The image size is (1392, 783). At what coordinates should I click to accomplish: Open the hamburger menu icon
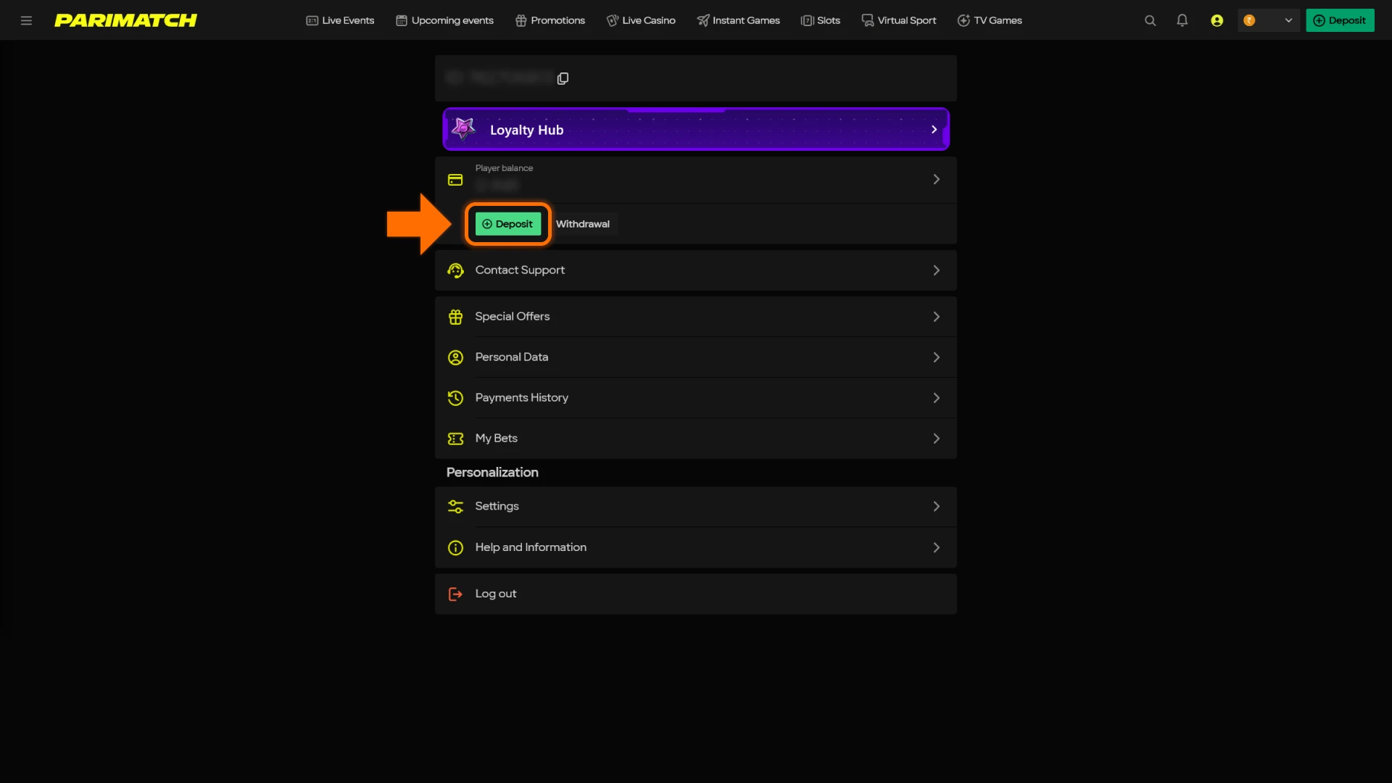(x=26, y=20)
